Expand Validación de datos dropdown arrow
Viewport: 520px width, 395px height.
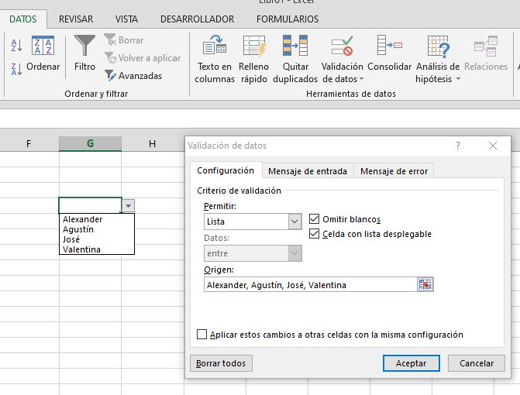coord(361,79)
